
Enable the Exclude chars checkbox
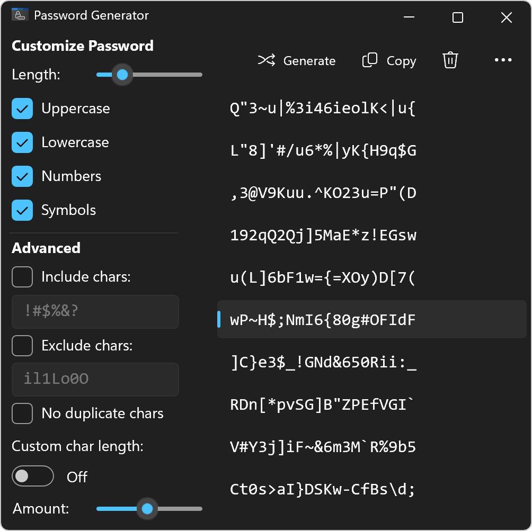coord(22,346)
